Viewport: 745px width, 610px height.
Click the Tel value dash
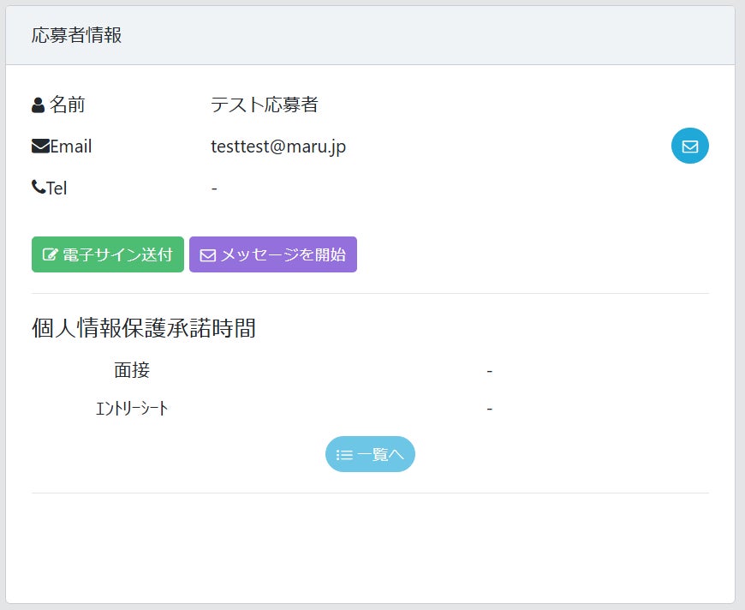[x=214, y=188]
